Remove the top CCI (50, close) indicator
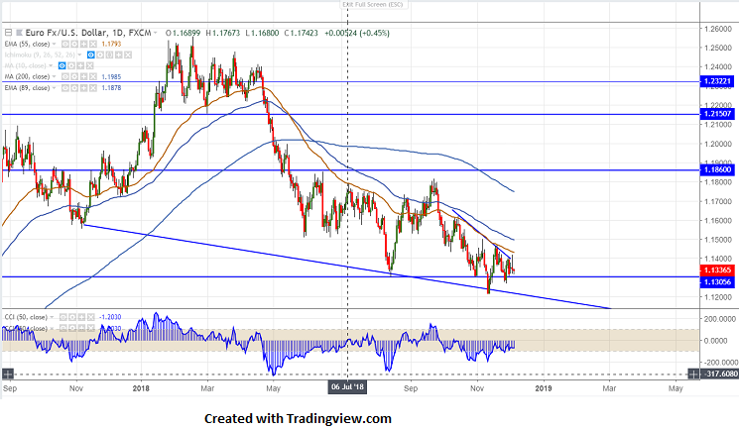This screenshot has height=430, width=739. [91, 317]
